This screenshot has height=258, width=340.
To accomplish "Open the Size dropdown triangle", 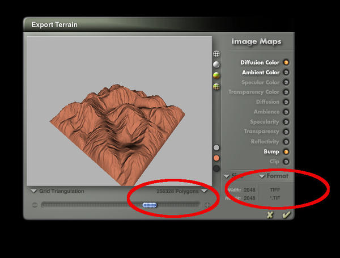I will point(226,176).
